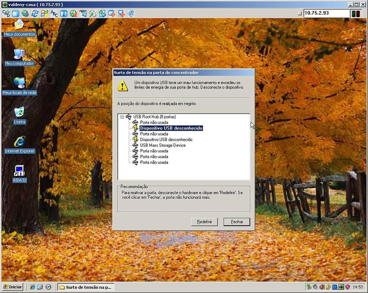Open send custom key (ABC icon)
Viewport: 368px width, 293px height.
tap(54, 13)
